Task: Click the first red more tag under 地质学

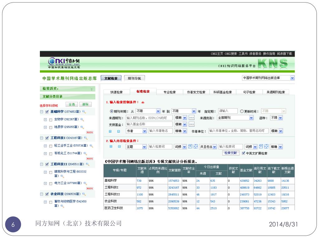Action: [90, 132]
